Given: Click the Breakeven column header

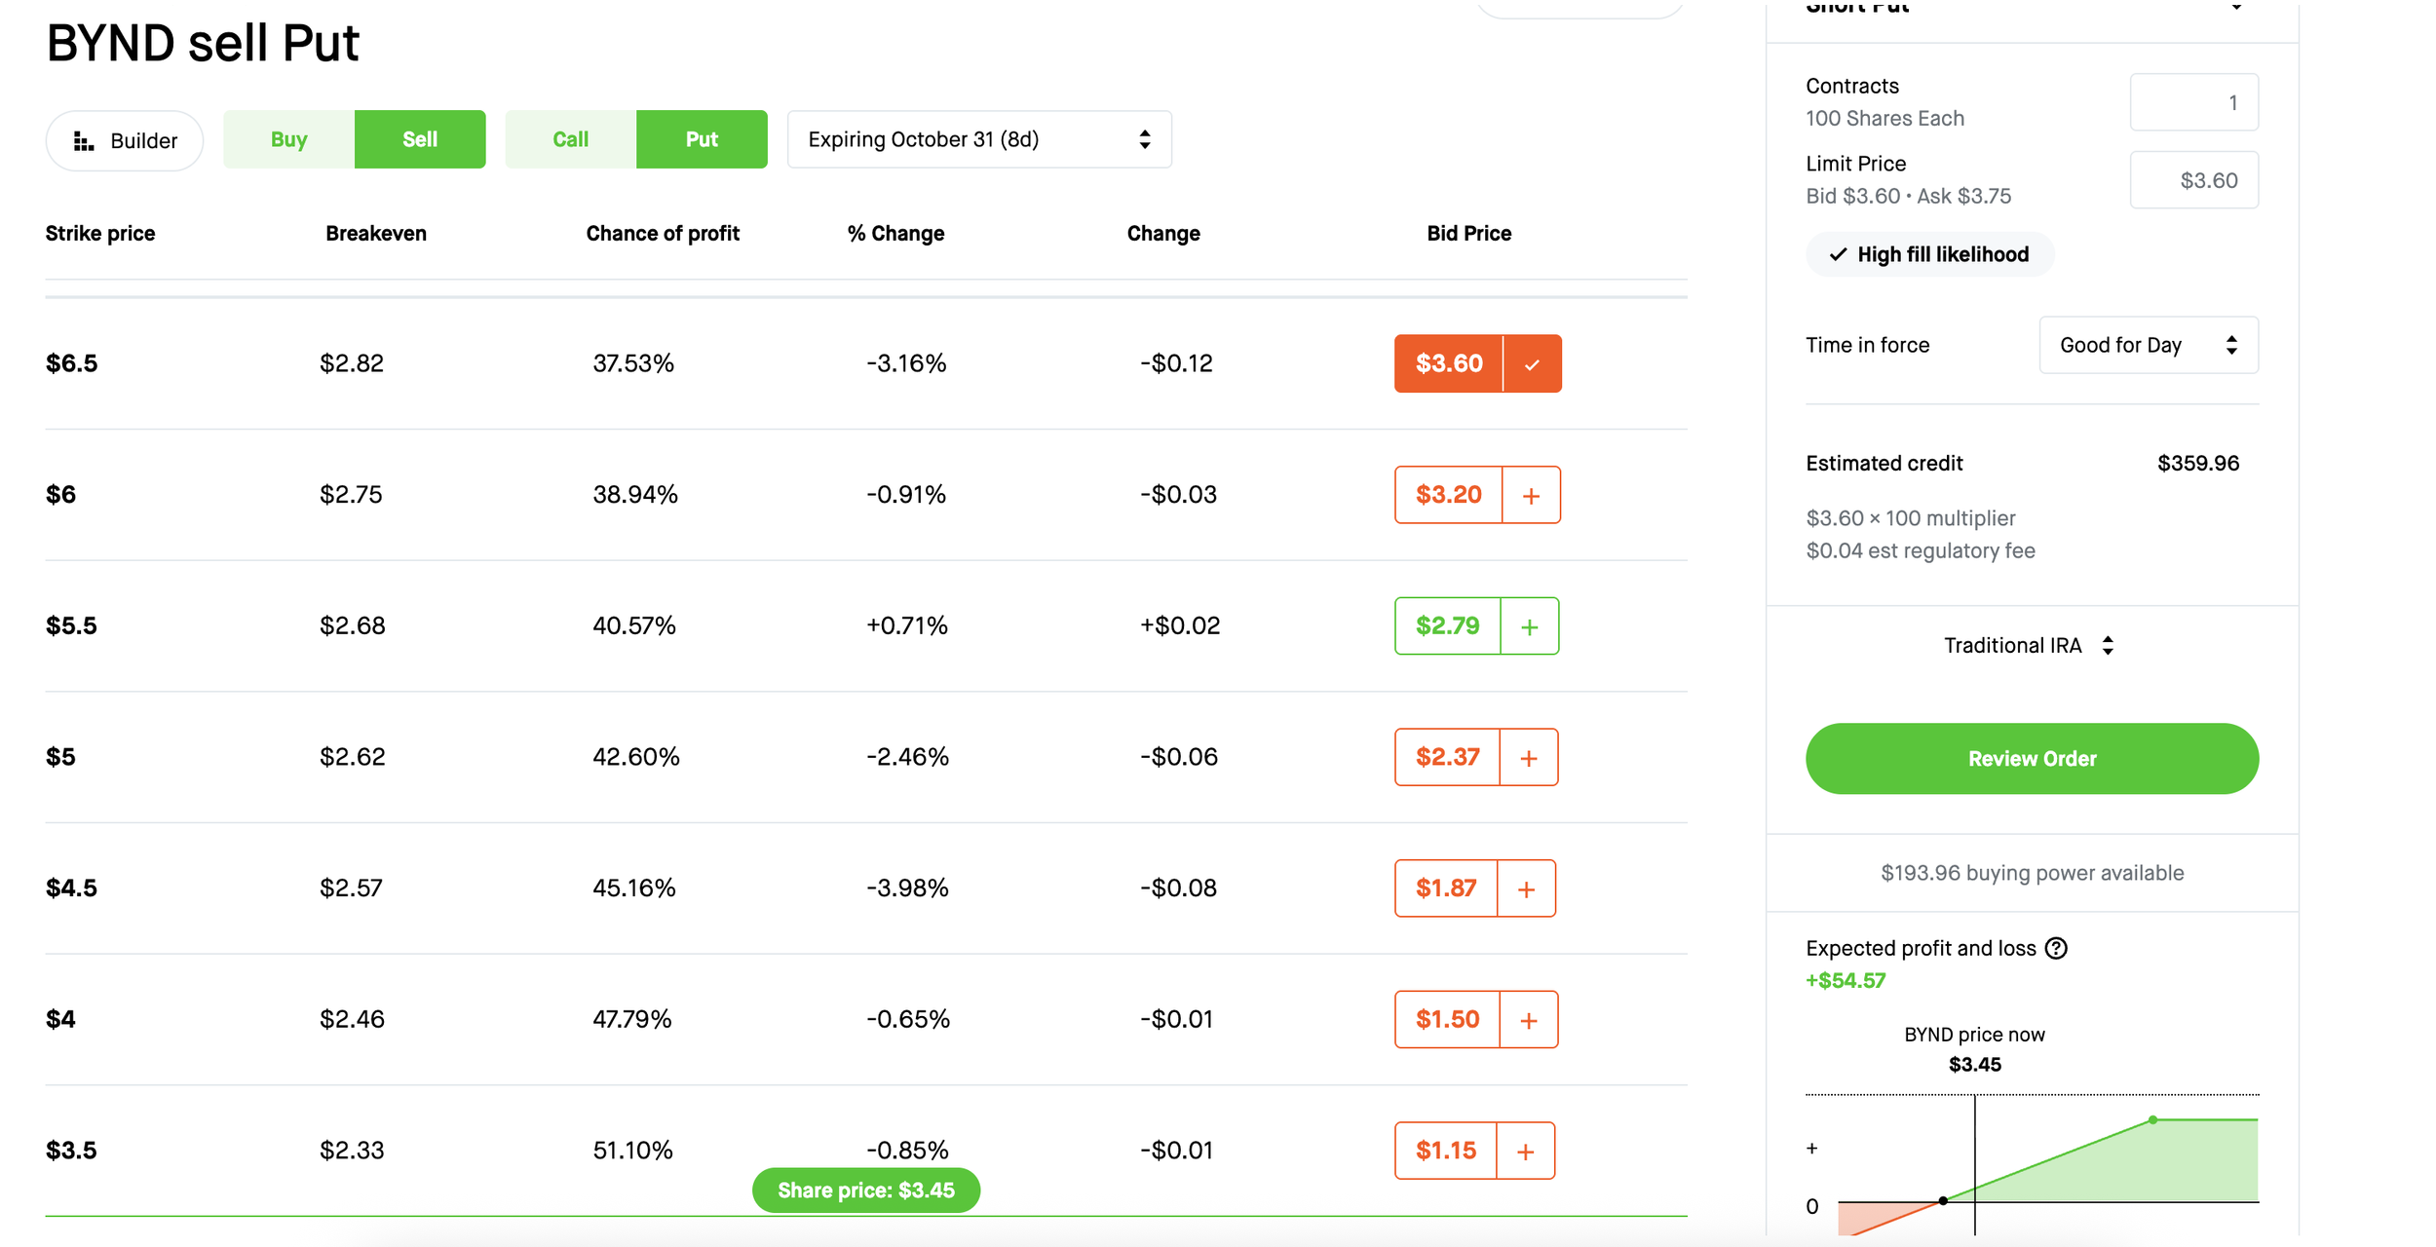Looking at the screenshot, I should coord(376,234).
